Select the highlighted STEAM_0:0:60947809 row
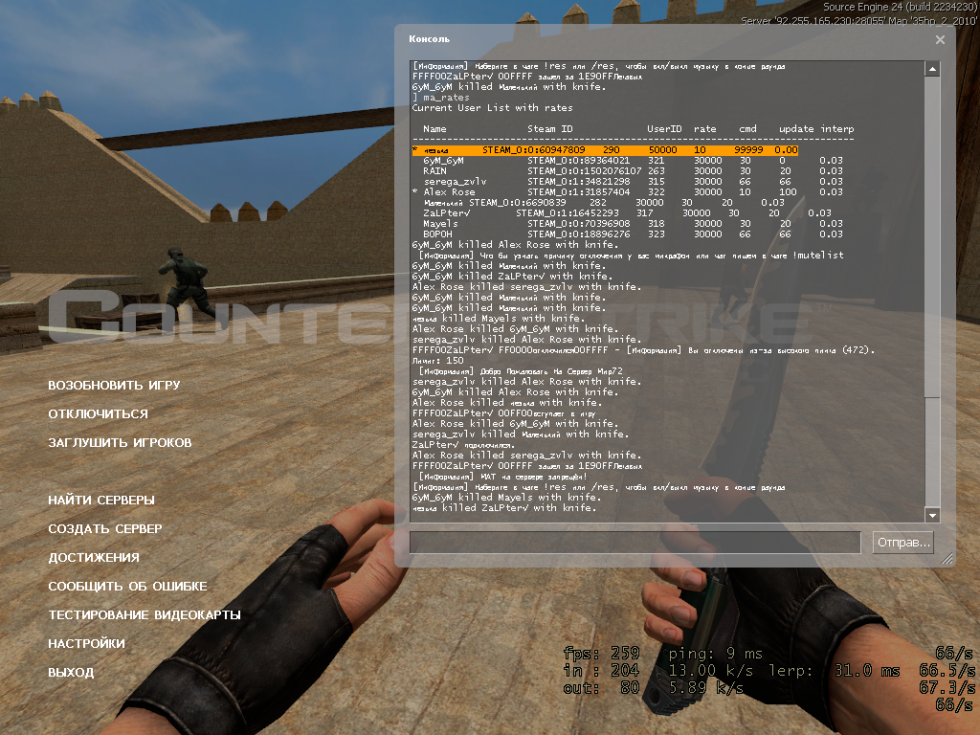The image size is (980, 735). coord(605,150)
